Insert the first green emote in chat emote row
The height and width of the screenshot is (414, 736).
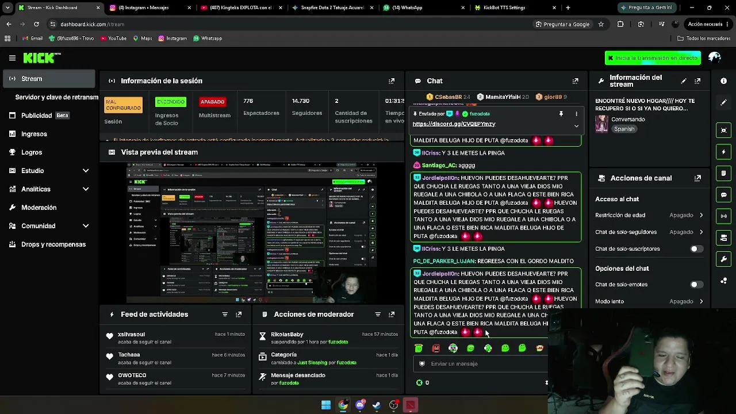419,348
